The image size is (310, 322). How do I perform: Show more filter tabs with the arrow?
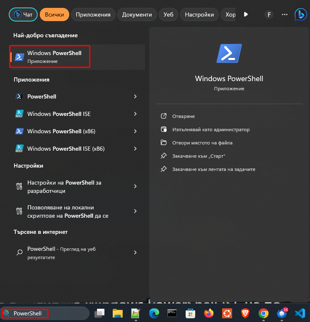coord(246,14)
